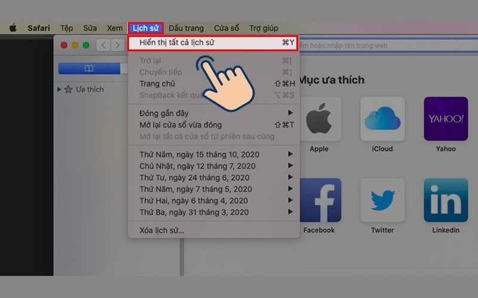Open the Trợ giúp menu
This screenshot has width=478, height=298.
[x=263, y=28]
